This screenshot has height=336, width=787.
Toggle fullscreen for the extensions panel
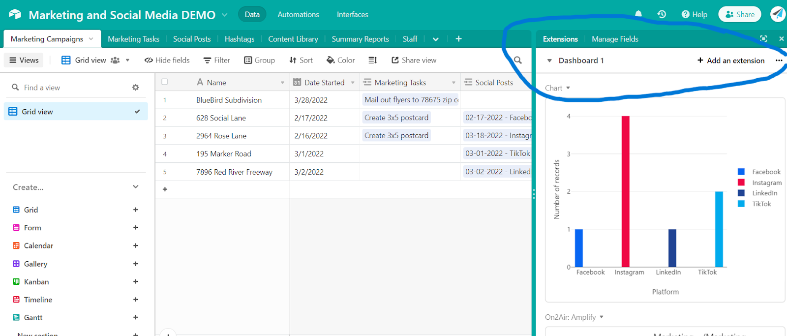(763, 39)
